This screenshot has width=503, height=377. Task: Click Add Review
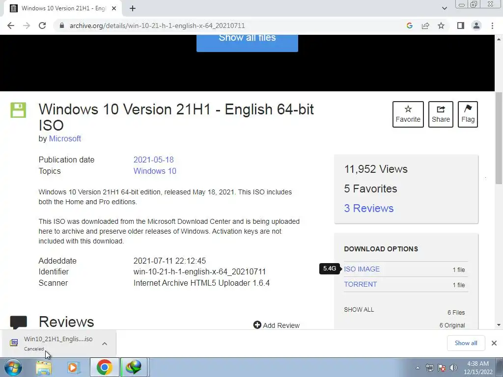tap(277, 325)
